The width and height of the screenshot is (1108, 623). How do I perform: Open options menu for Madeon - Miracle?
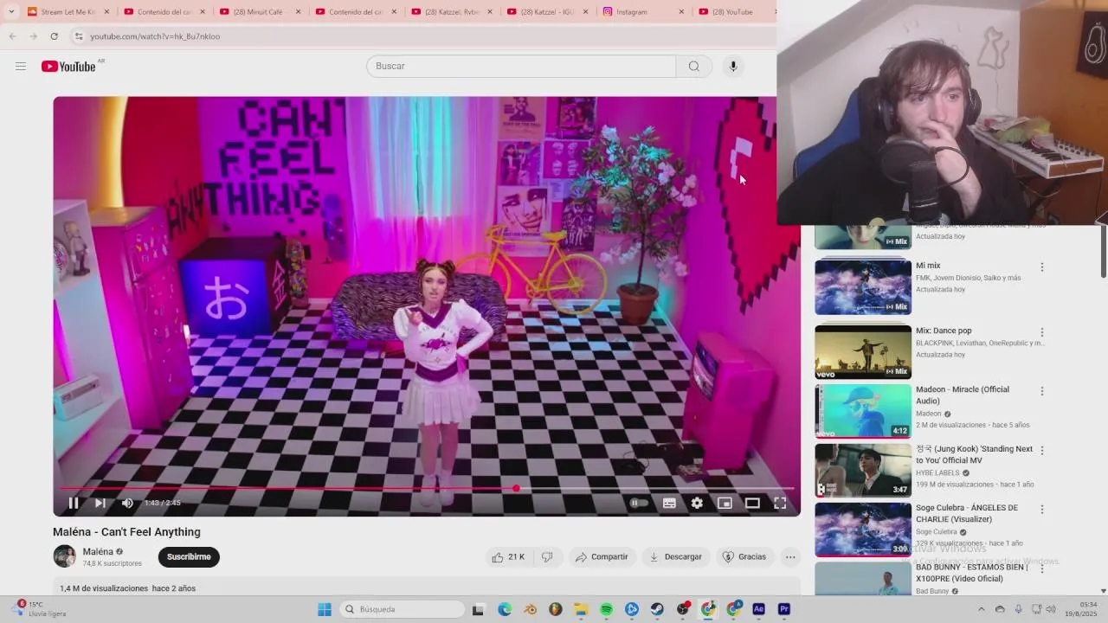pos(1042,391)
